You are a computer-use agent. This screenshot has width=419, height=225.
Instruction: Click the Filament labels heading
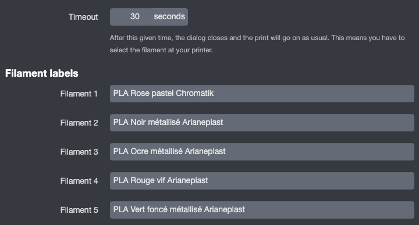[42, 73]
